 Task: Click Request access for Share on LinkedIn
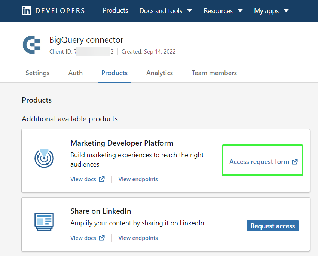click(273, 226)
